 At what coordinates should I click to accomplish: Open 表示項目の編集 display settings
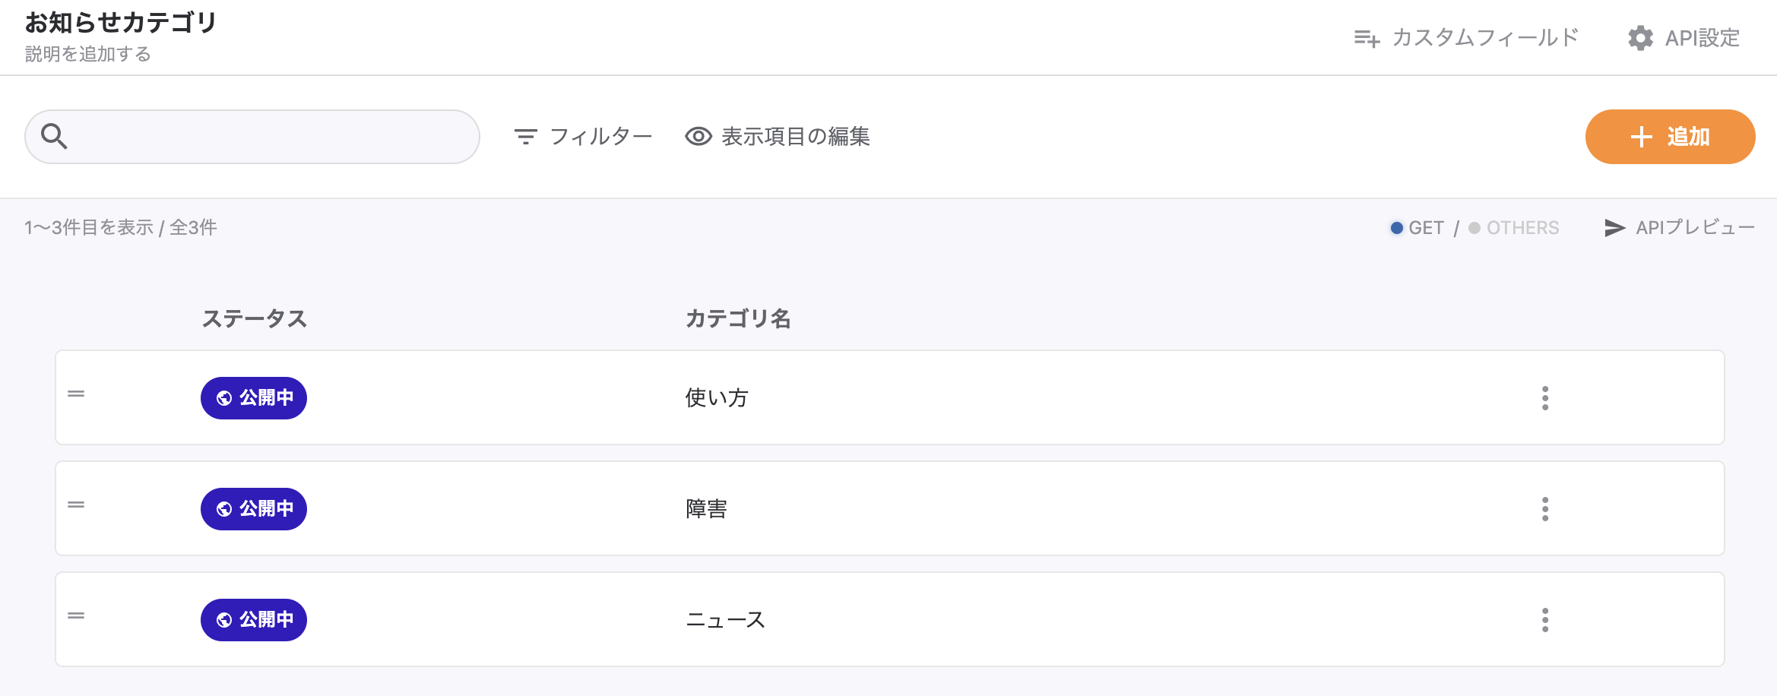778,137
